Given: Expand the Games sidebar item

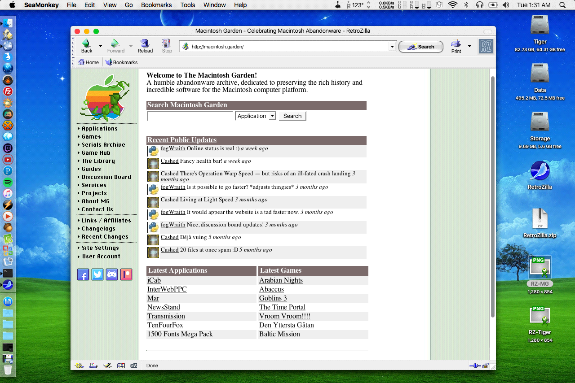Looking at the screenshot, I should [79, 137].
